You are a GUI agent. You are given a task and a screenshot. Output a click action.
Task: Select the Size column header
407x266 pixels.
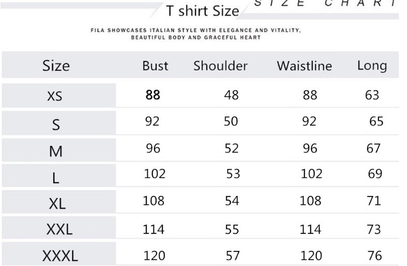point(56,66)
